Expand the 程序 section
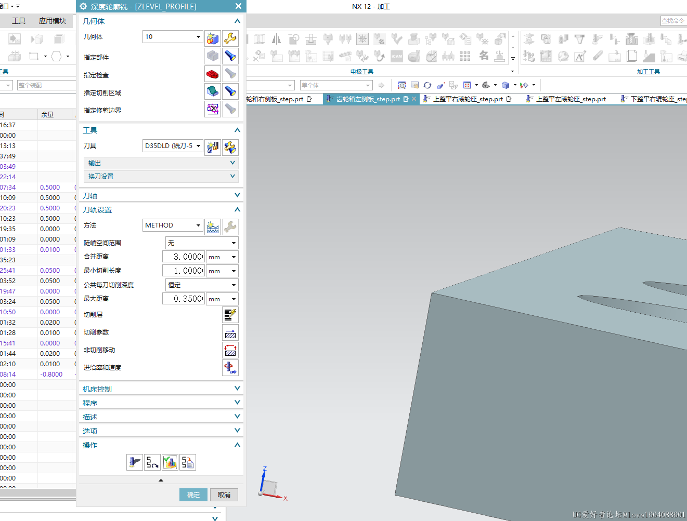 click(161, 403)
